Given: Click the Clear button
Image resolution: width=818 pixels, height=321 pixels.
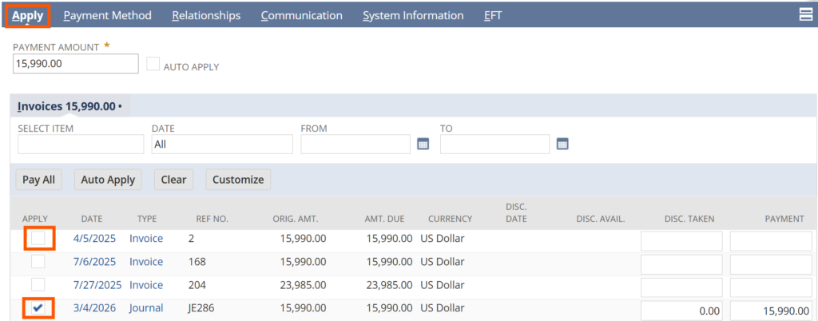Looking at the screenshot, I should tap(173, 179).
